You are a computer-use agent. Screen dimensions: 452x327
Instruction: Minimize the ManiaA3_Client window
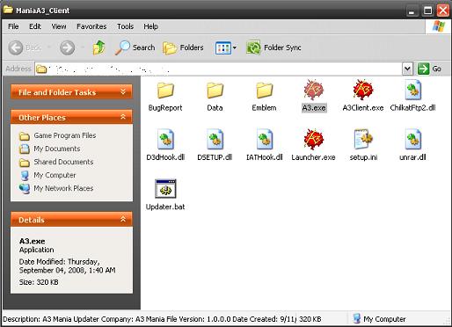pos(412,11)
